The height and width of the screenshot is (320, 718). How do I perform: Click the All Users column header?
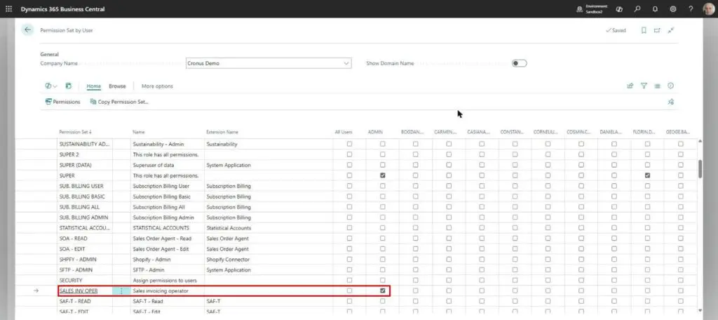[x=344, y=132]
